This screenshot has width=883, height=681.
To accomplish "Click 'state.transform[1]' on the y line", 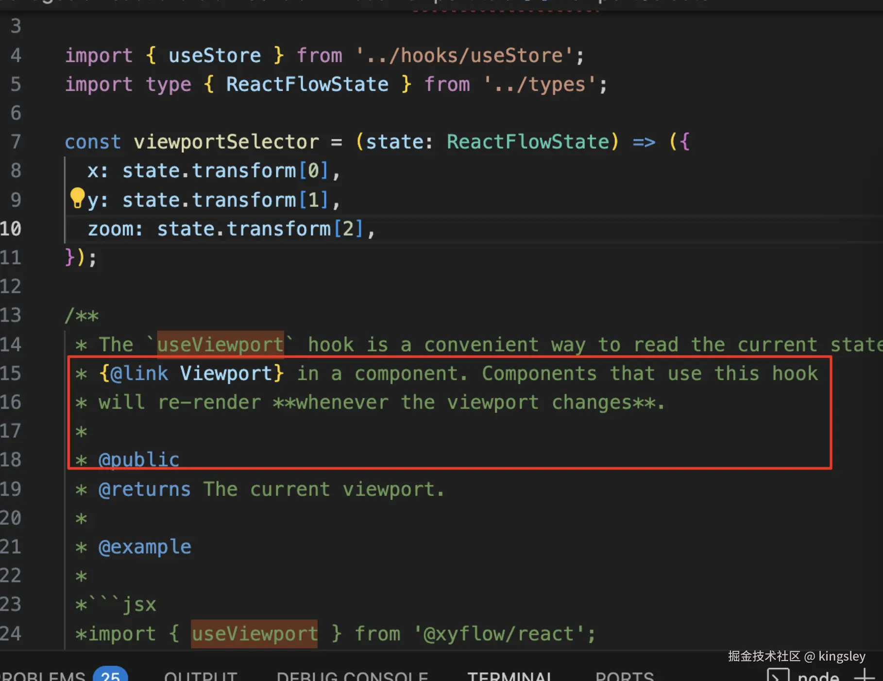I will click(x=226, y=200).
